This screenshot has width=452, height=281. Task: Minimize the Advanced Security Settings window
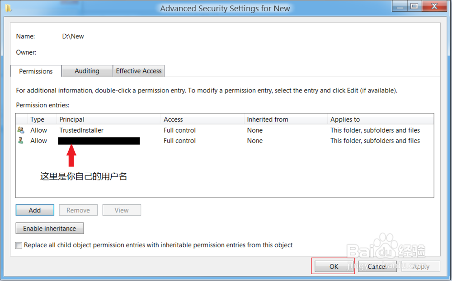click(x=399, y=6)
